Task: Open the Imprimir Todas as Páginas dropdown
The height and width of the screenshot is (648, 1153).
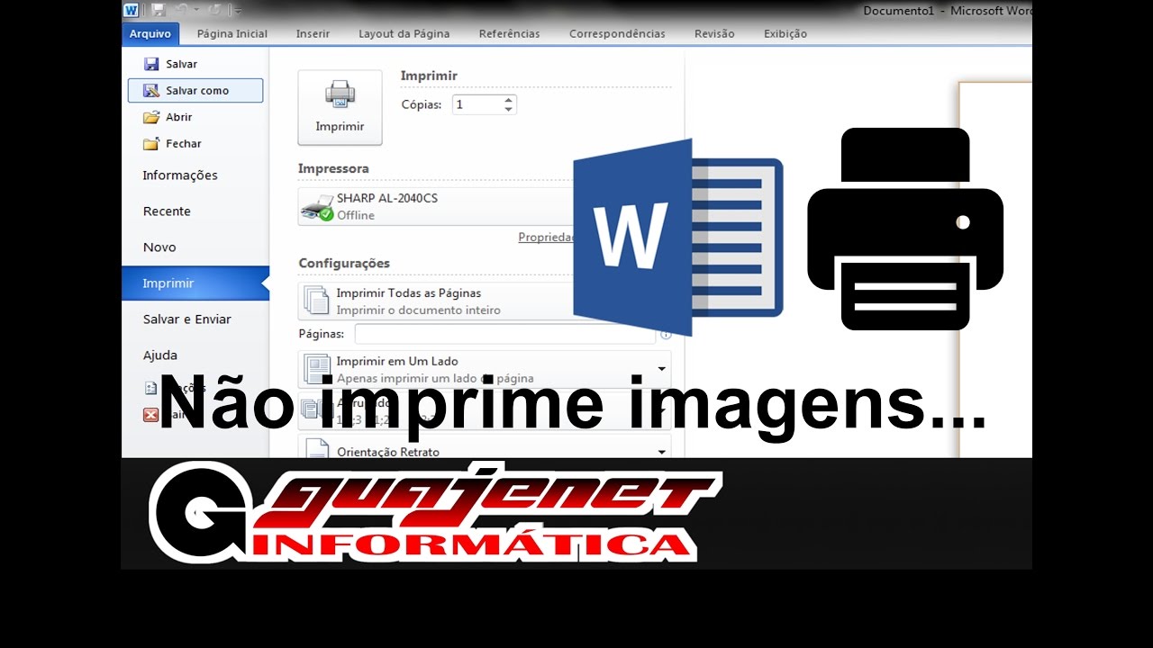Action: (x=437, y=301)
